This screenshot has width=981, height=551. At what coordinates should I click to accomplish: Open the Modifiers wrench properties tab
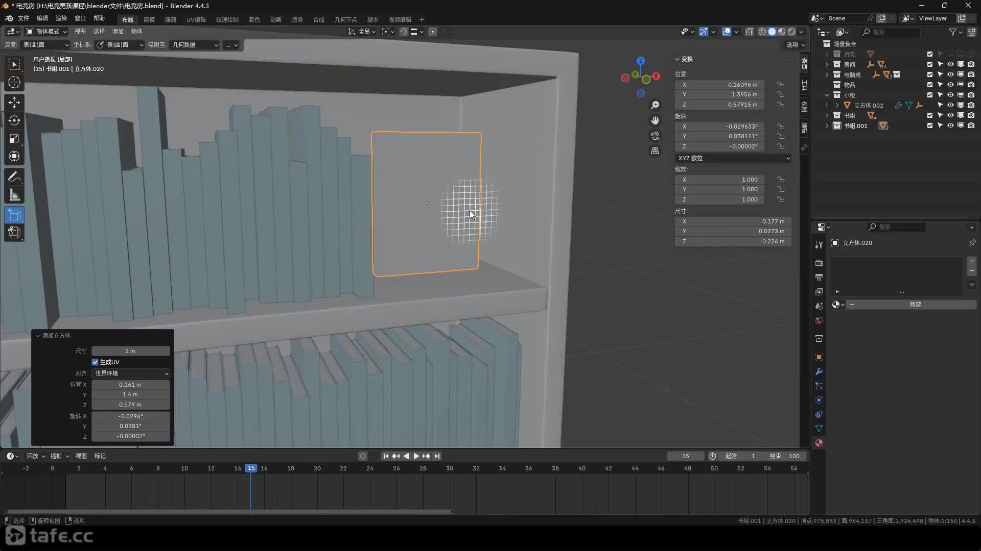[x=819, y=371]
